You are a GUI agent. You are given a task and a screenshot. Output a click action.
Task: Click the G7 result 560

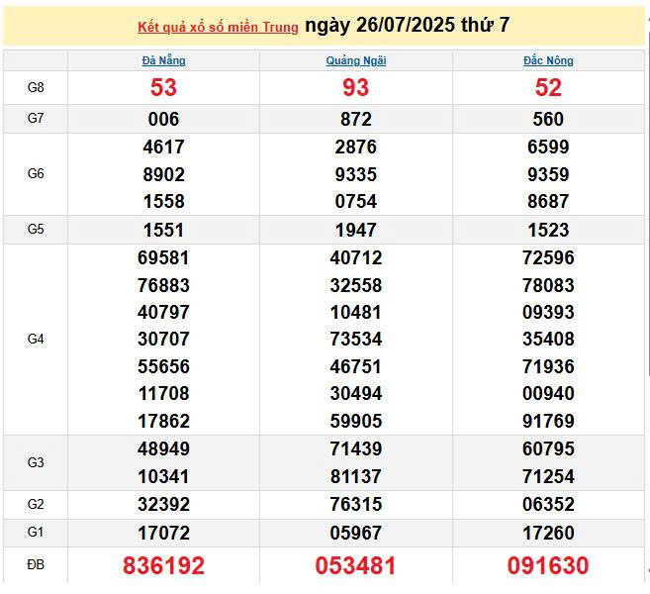point(548,119)
